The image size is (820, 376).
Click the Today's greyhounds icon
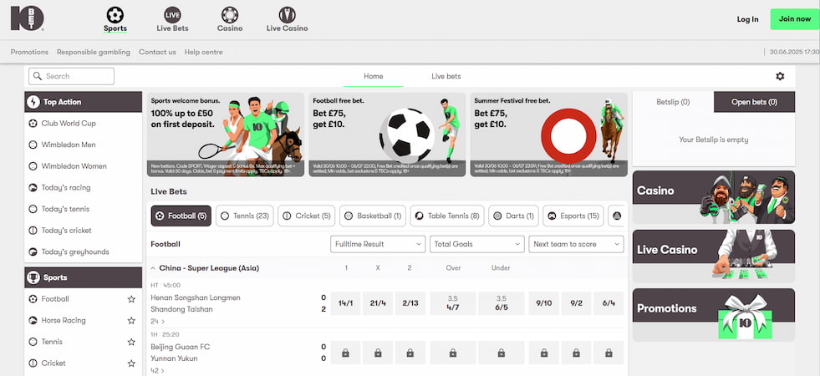pos(33,252)
